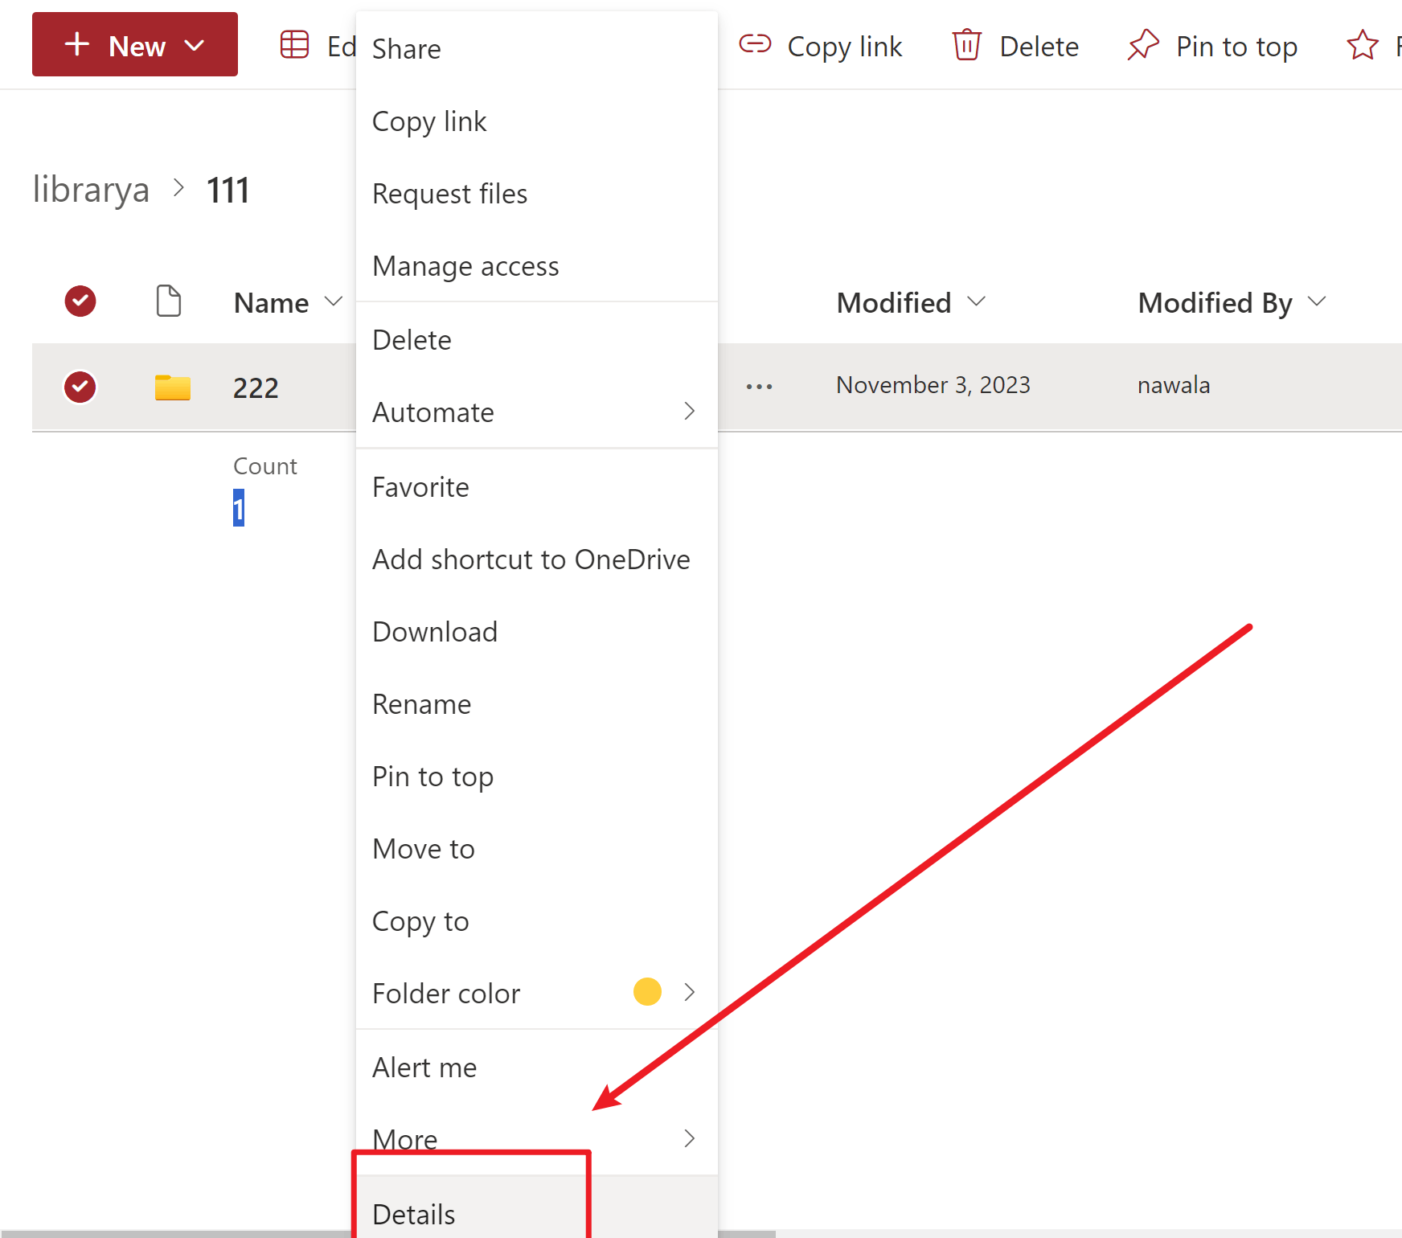
Task: Choose Copy link from the context menu
Action: click(537, 121)
